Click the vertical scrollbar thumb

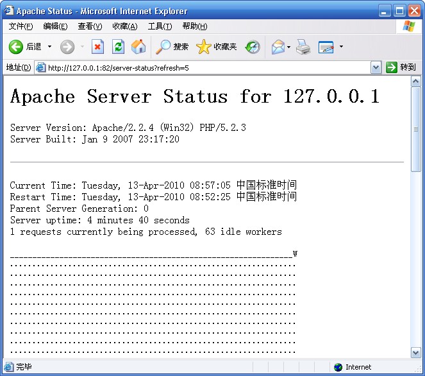pyautogui.click(x=416, y=130)
